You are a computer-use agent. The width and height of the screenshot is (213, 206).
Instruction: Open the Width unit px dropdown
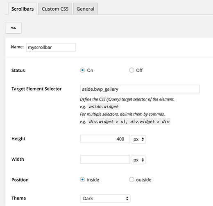pos(138,160)
